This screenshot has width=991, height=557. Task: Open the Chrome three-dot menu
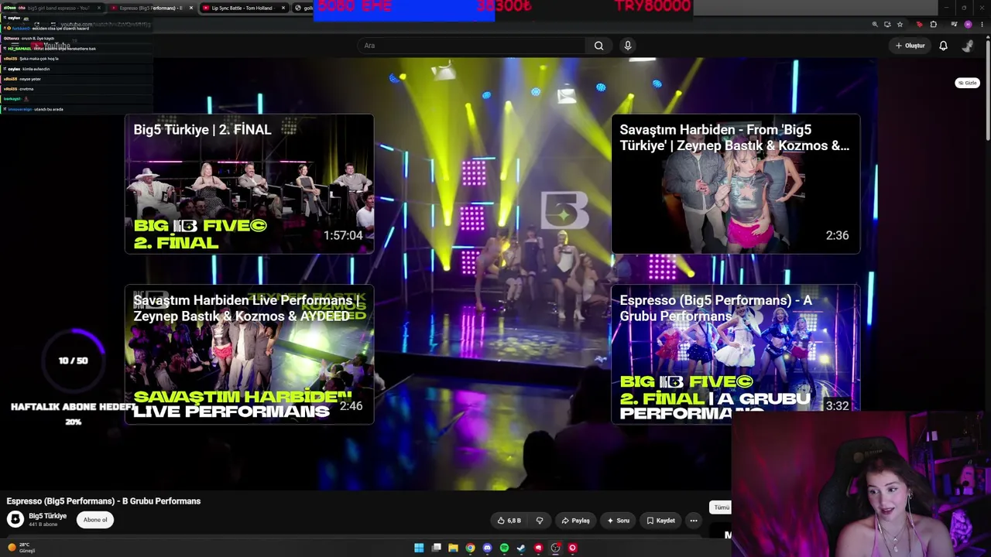(x=981, y=24)
